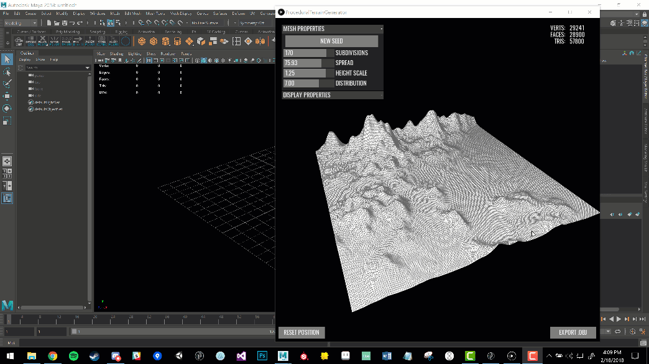This screenshot has height=364, width=649.
Task: Open the Maya Modify menu
Action: click(62, 14)
